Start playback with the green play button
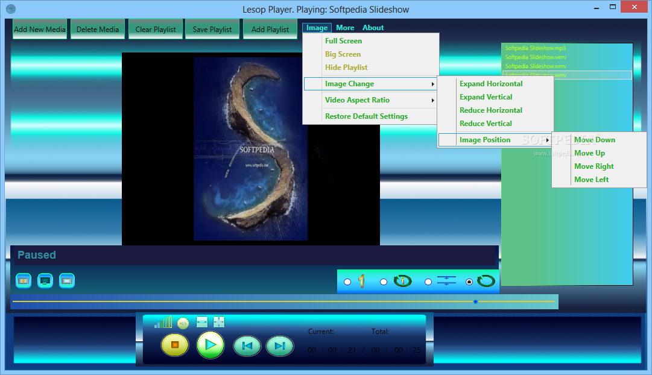 210,345
